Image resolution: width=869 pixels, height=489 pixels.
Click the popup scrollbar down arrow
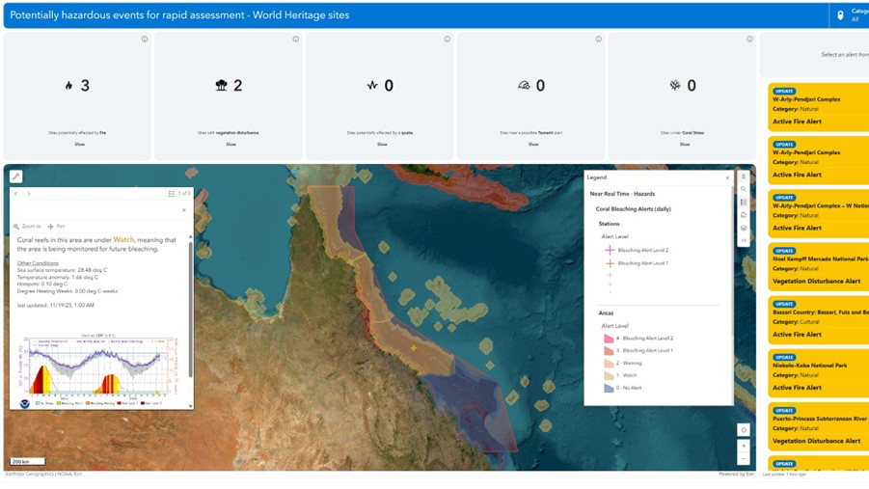tap(191, 406)
